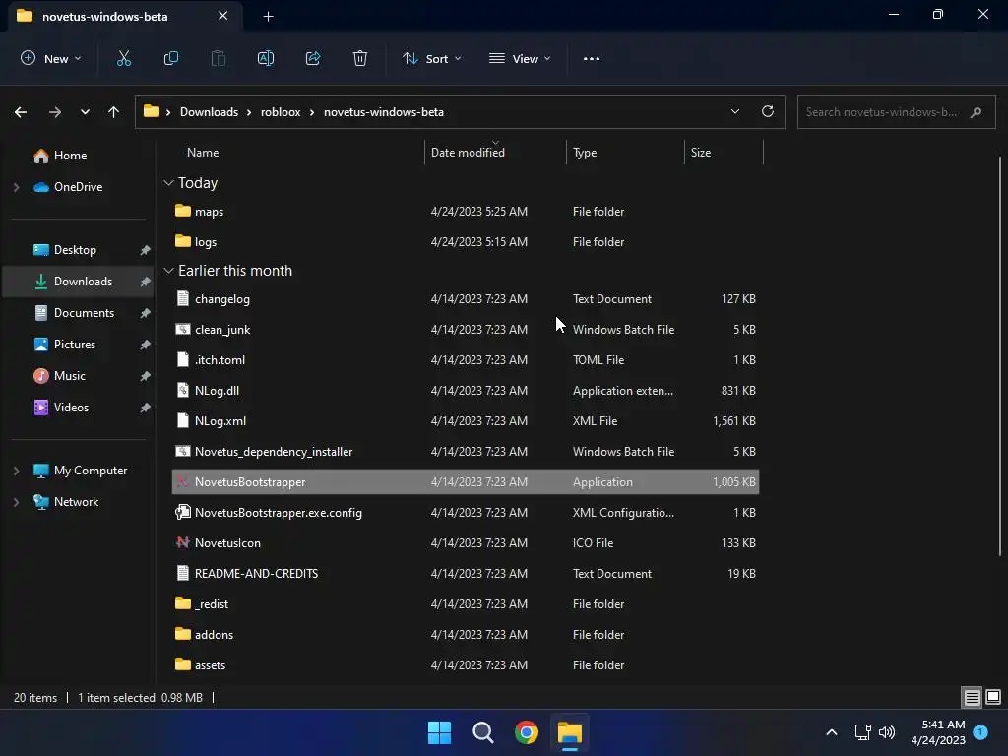Open the See more ellipsis menu
Viewport: 1008px width, 756px height.
592,58
